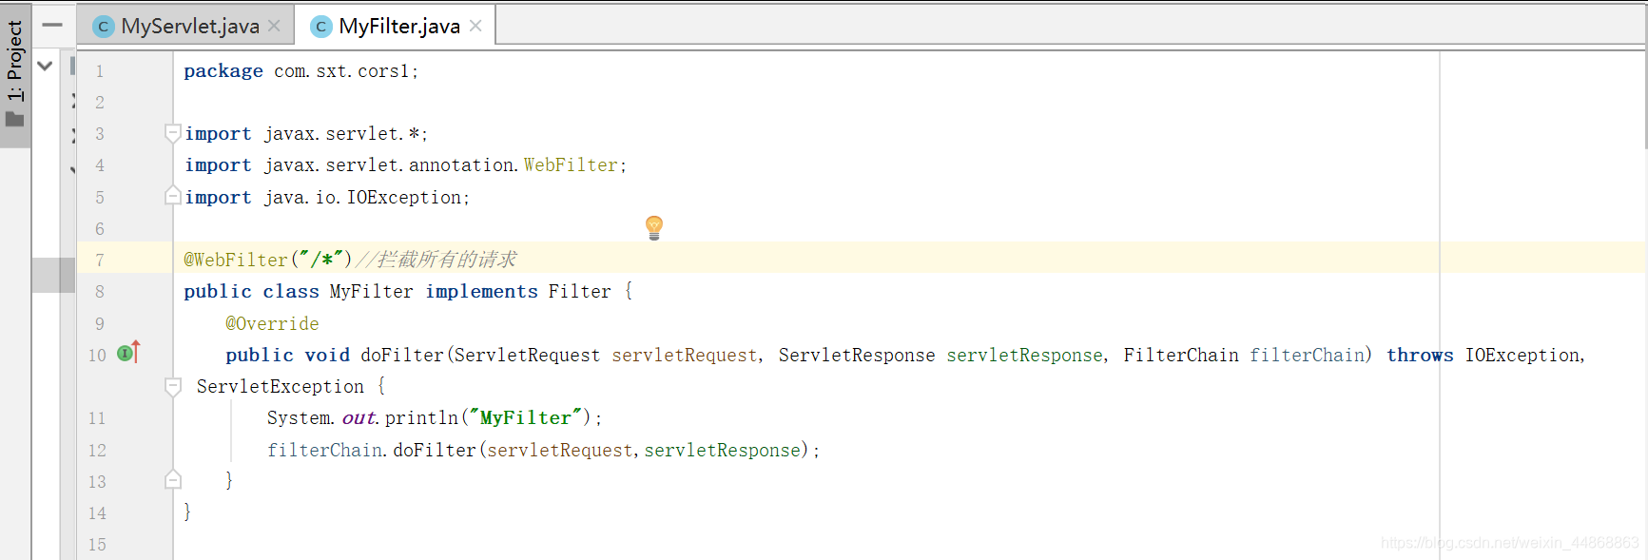Screen dimensions: 1648x560
Task: Click the class icon on the MyFilter.java tab
Action: click(x=321, y=27)
